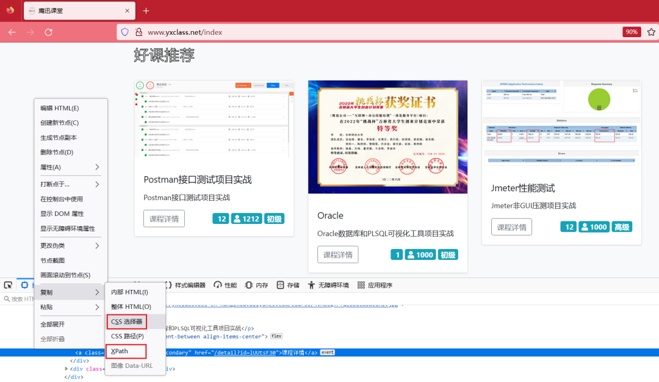The width and height of the screenshot is (659, 382).
Task: Click the flex badge in the markup
Action: pyautogui.click(x=276, y=336)
